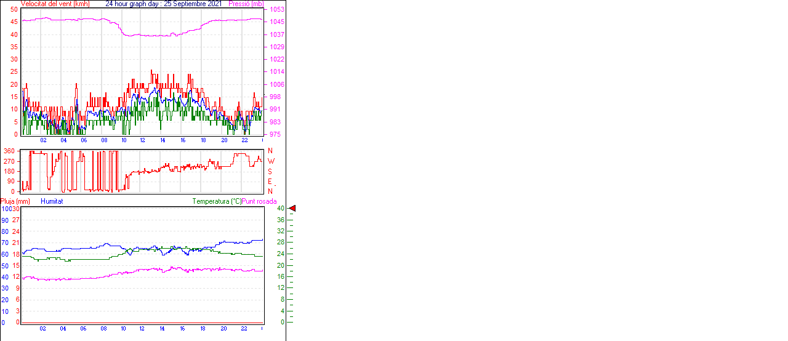Click the 'W' wind direction label
The height and width of the screenshot is (341, 788).
(x=270, y=161)
